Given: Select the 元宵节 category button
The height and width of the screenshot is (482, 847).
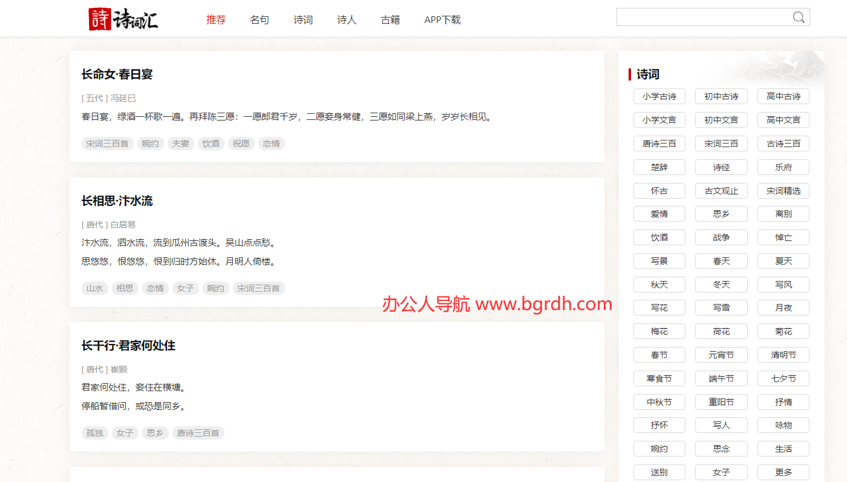Looking at the screenshot, I should 721,355.
